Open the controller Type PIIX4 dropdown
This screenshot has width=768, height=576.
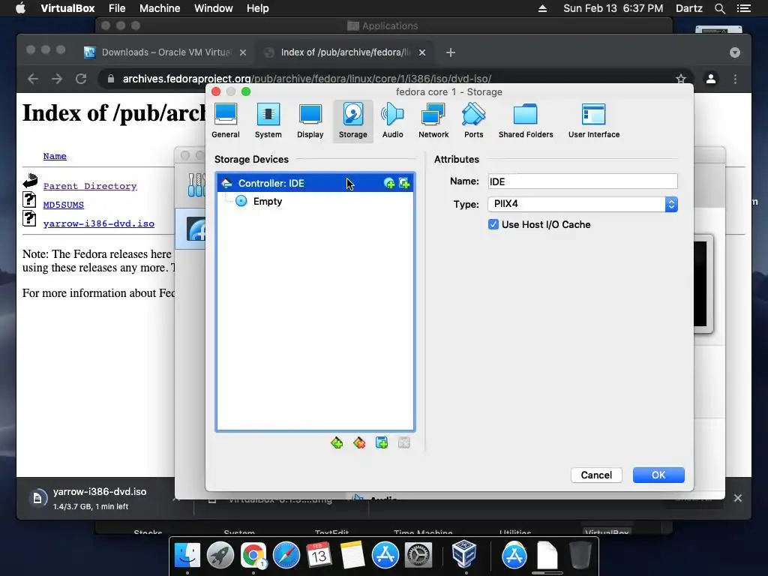click(582, 204)
